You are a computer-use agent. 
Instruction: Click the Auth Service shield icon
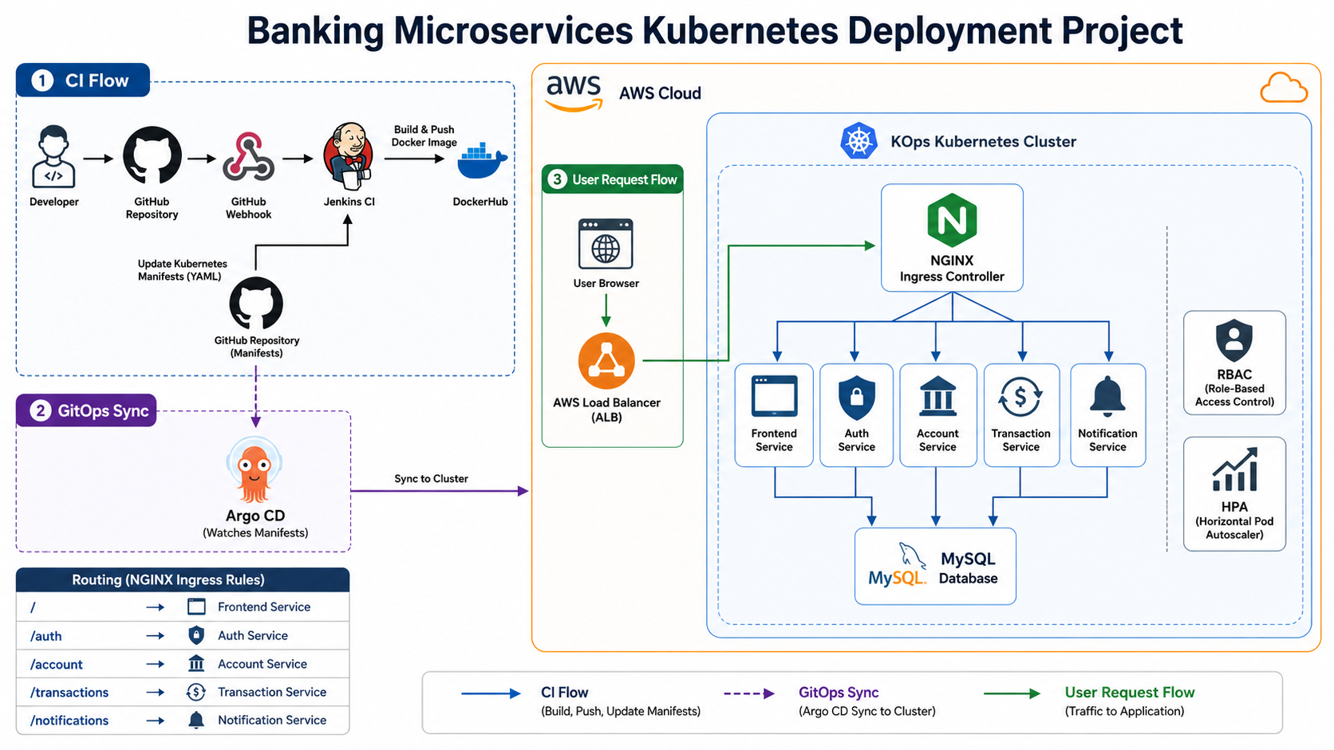tap(856, 398)
